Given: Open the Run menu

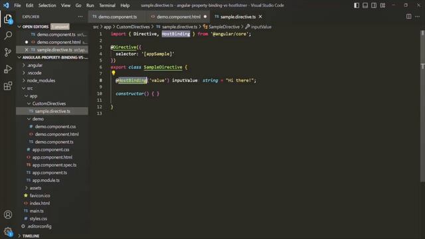Looking at the screenshot, I should pos(90,5).
